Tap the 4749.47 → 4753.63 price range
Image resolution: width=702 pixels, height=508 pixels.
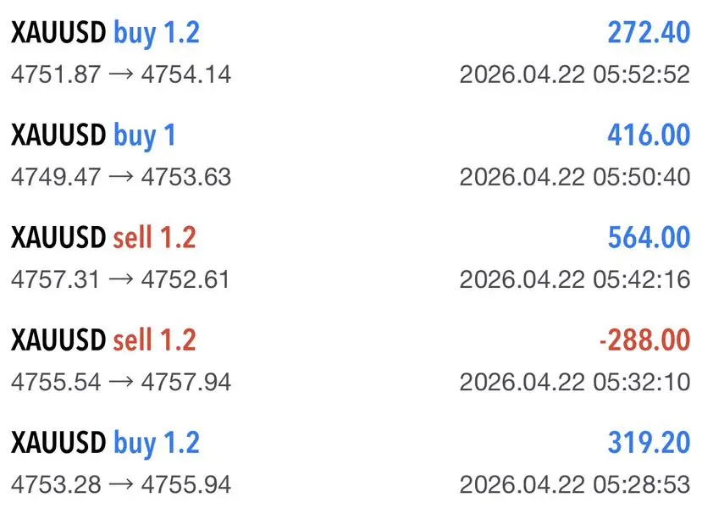(121, 177)
